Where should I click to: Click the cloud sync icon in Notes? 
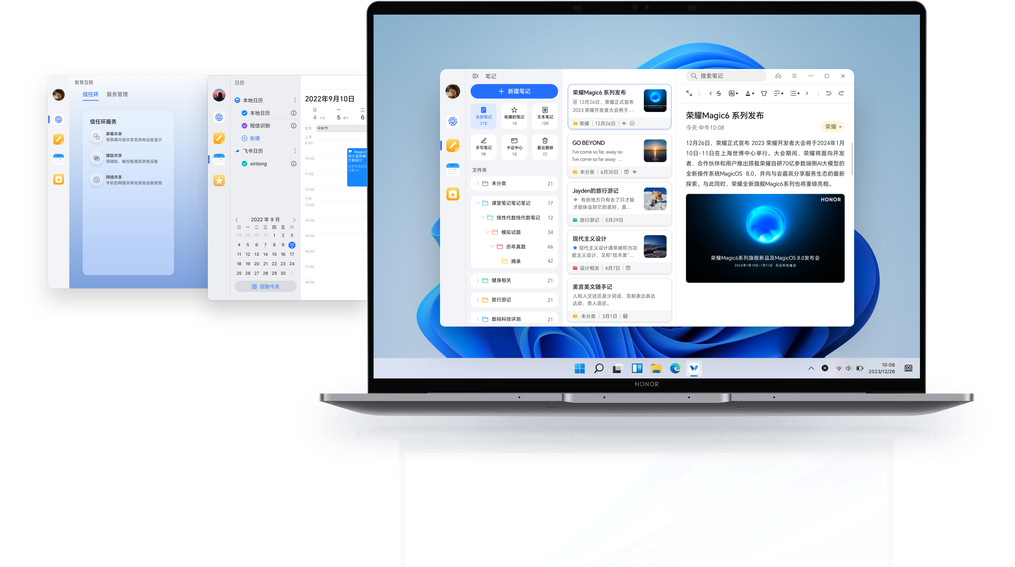point(778,76)
